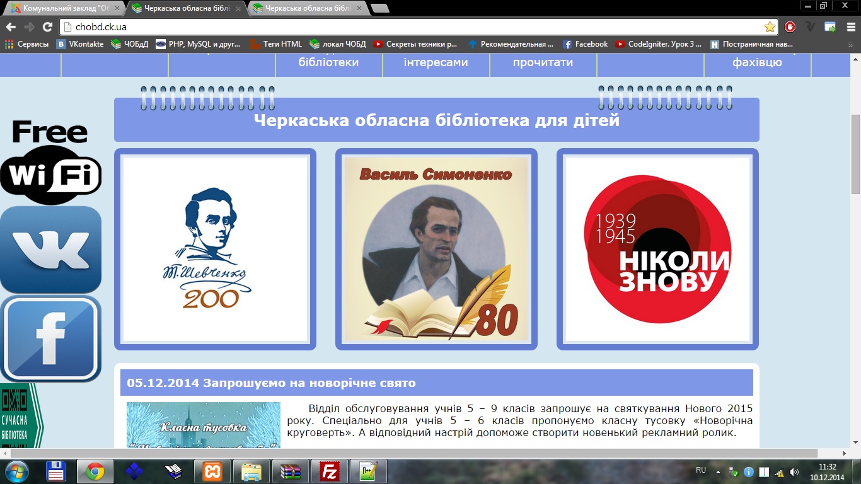Go back using the browser back arrow

tap(11, 27)
